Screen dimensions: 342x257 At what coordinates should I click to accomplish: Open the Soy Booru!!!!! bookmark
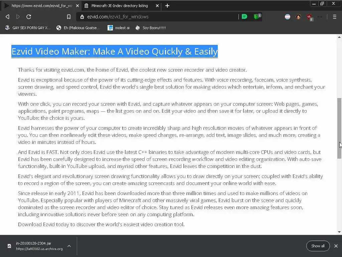[151, 28]
